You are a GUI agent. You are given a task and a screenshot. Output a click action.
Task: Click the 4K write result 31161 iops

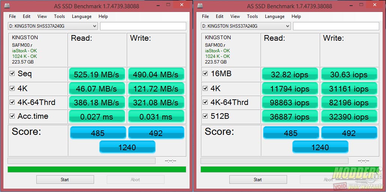pos(349,89)
